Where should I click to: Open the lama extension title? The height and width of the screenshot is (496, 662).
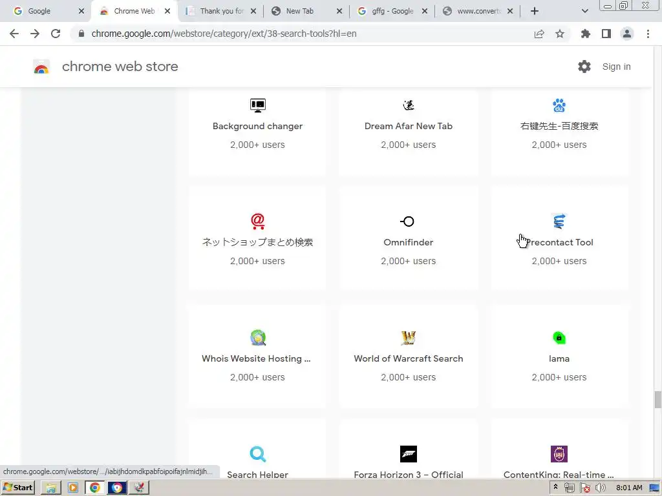[x=559, y=358]
